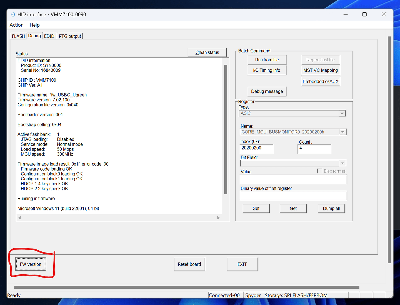Open the PTG output tab
The width and height of the screenshot is (400, 305).
pos(70,36)
